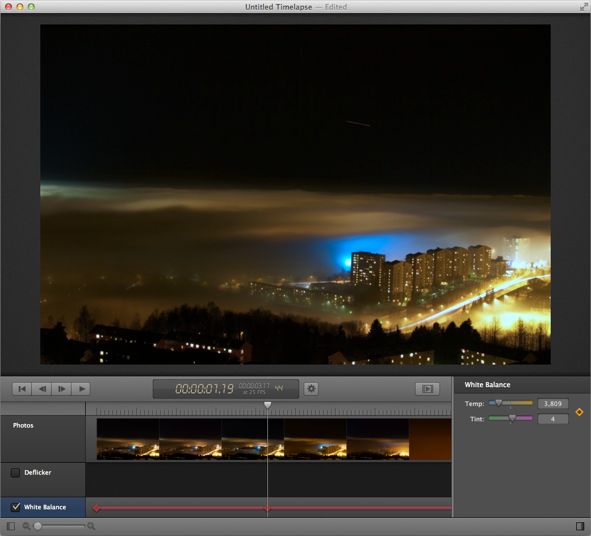The width and height of the screenshot is (591, 536).
Task: Jump to the timeline start
Action: (x=22, y=388)
